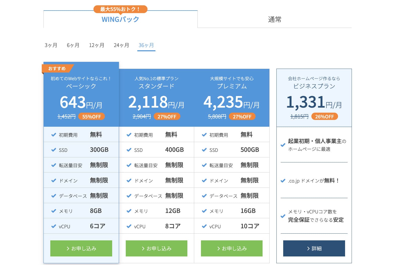Image resolution: width=417 pixels, height=265 pixels.
Task: Click the checkmark beside プレミアム メモリ
Action: (x=204, y=211)
